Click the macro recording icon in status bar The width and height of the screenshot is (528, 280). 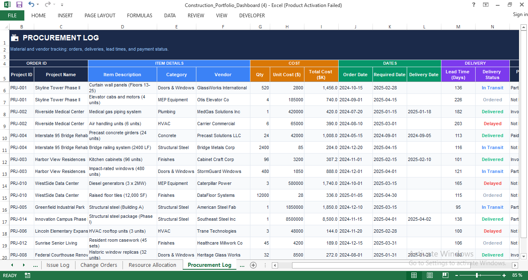point(28,275)
